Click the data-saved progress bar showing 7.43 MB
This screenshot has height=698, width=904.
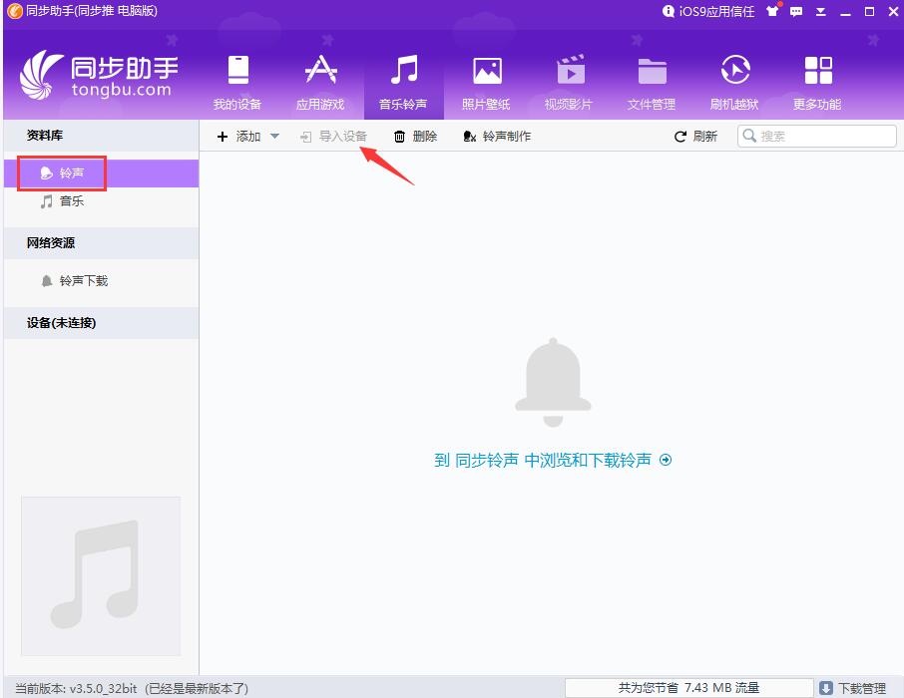click(x=688, y=687)
